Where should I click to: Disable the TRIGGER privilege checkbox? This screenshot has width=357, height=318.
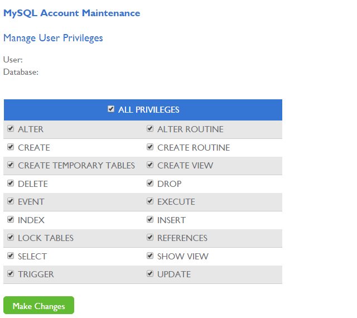[11, 273]
